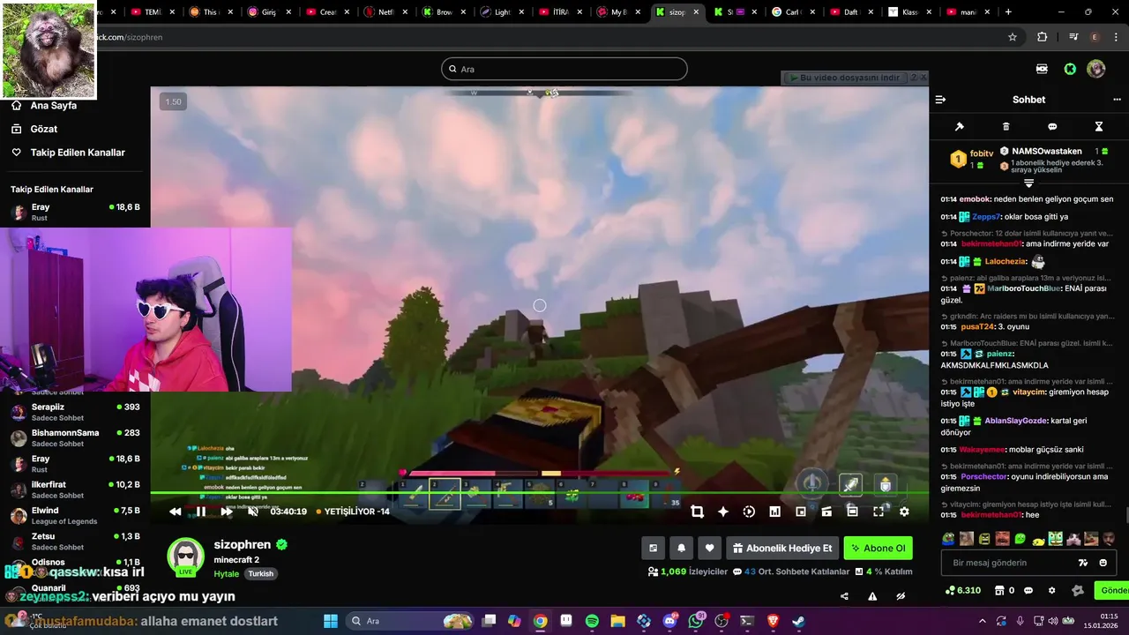1129x635 pixels.
Task: Click the trash can icon in chat toolbar
Action: click(x=1006, y=127)
